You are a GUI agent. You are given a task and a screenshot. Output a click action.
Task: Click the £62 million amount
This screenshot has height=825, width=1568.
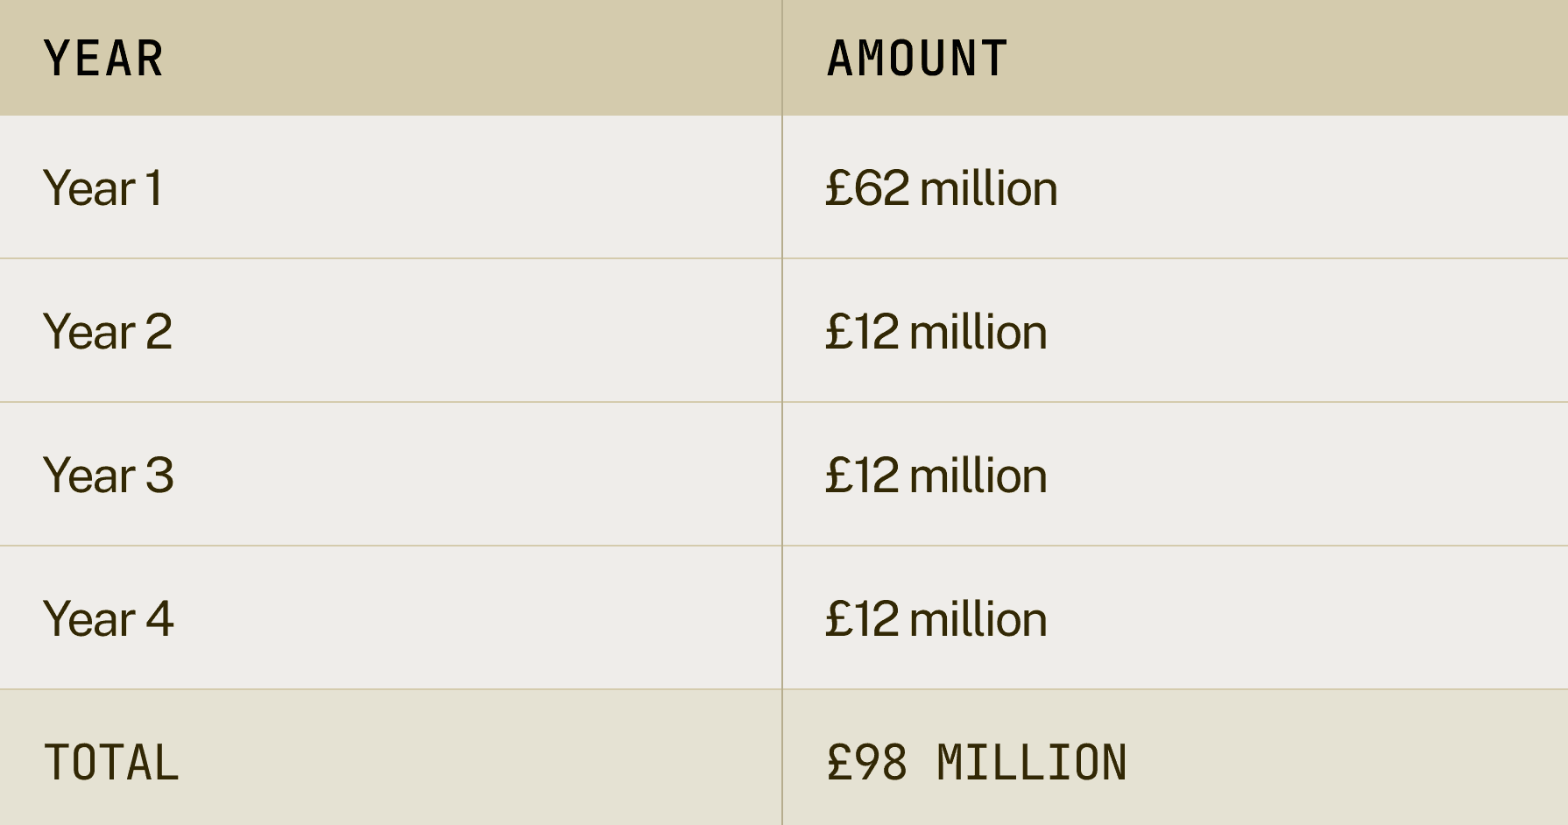click(x=942, y=188)
